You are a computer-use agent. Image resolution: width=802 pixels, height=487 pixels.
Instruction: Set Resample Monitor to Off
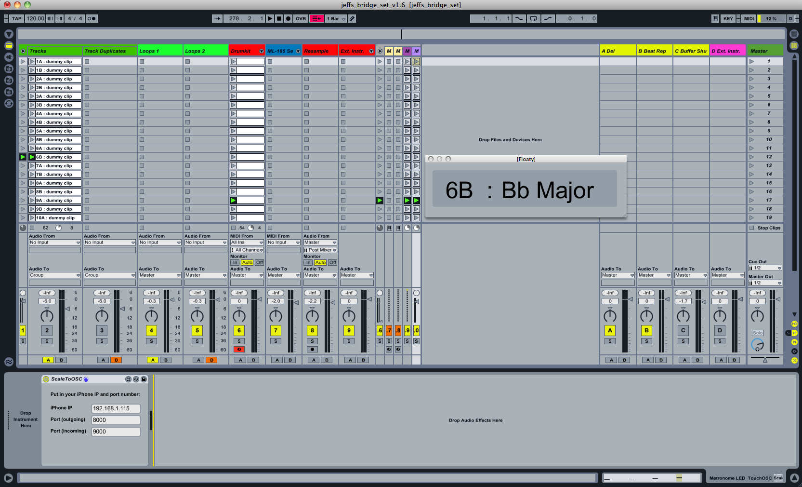pyautogui.click(x=333, y=263)
